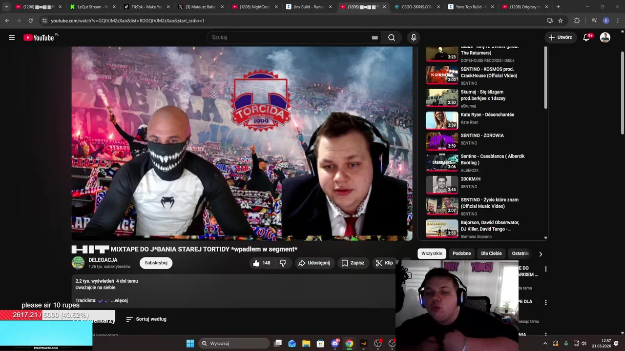This screenshot has width=625, height=351.
Task: Switch to the TikTok - Make Your browser tab
Action: 146,7
